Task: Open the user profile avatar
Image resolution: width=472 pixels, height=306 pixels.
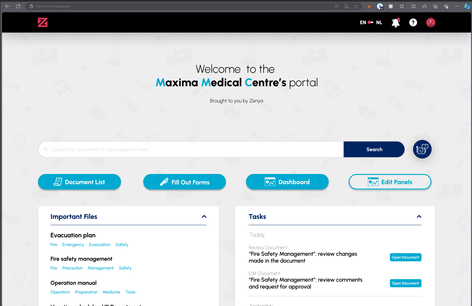Action: 431,22
